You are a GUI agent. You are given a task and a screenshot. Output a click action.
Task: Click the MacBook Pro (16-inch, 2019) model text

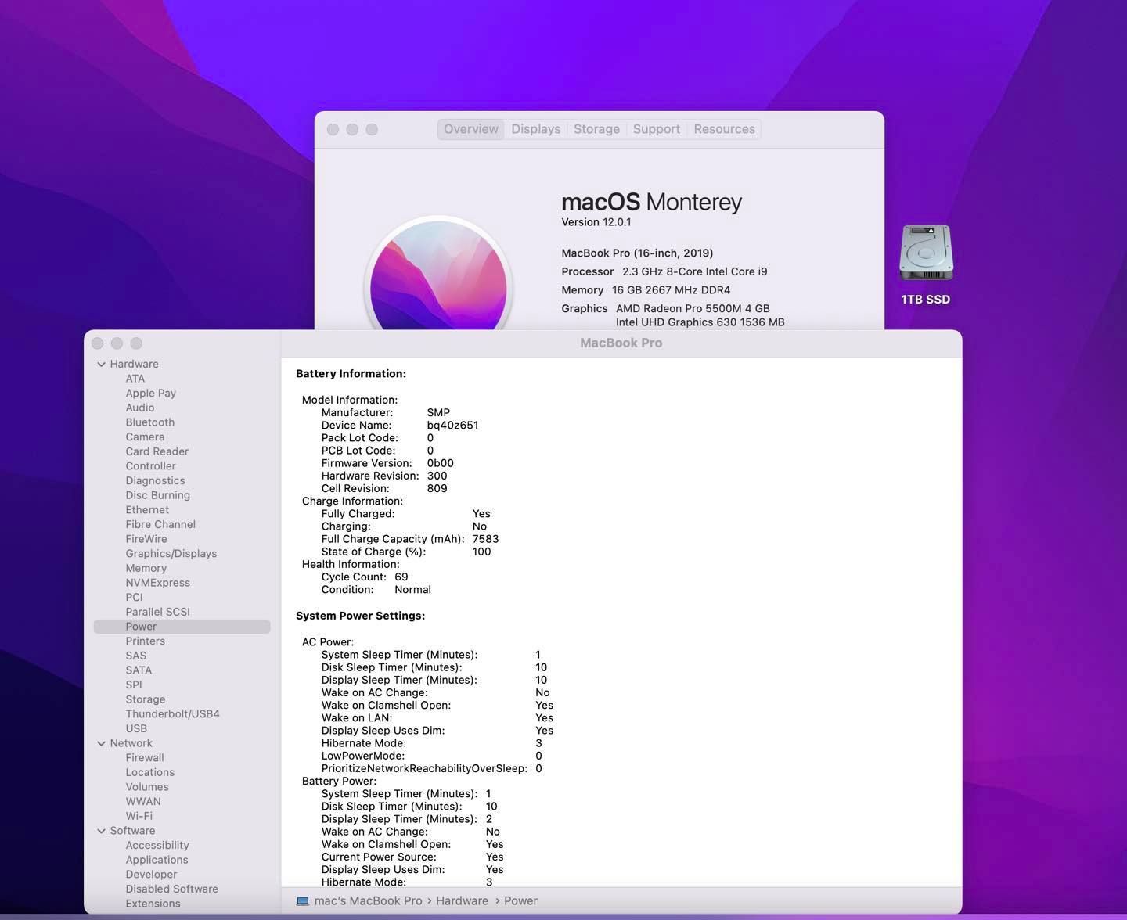click(637, 253)
